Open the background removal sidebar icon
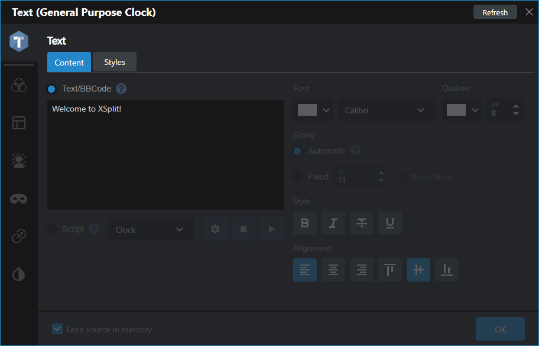 pyautogui.click(x=19, y=161)
